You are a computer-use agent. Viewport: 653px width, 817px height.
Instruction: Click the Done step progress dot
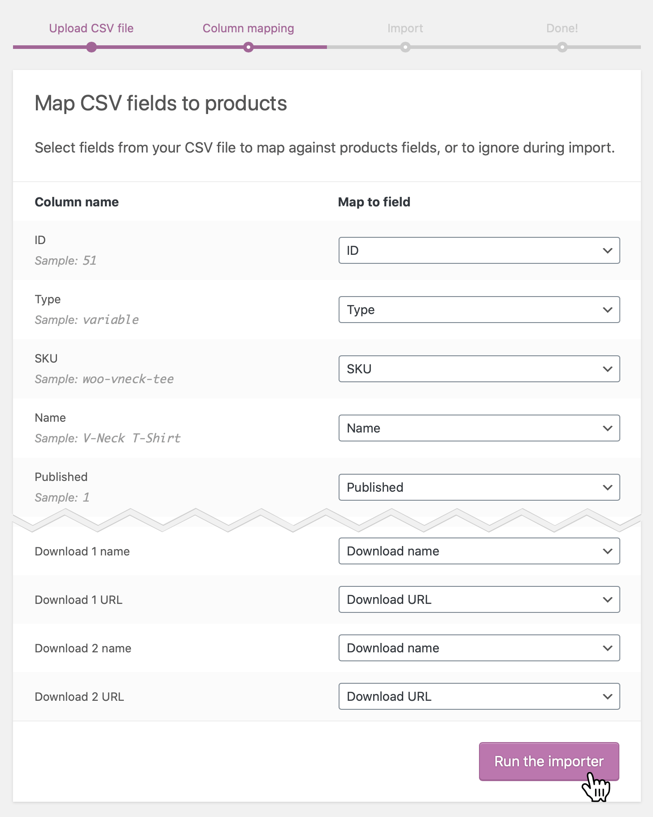(x=562, y=47)
